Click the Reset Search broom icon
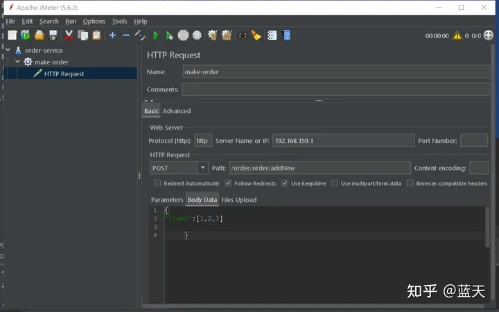Image resolution: width=499 pixels, height=312 pixels. [x=256, y=35]
